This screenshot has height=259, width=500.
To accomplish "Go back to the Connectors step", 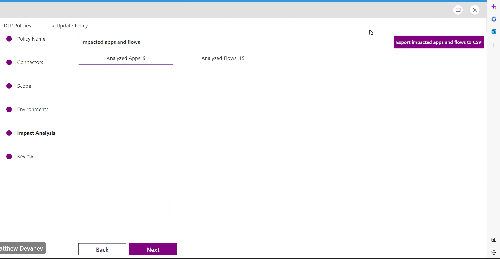I will 30,62.
